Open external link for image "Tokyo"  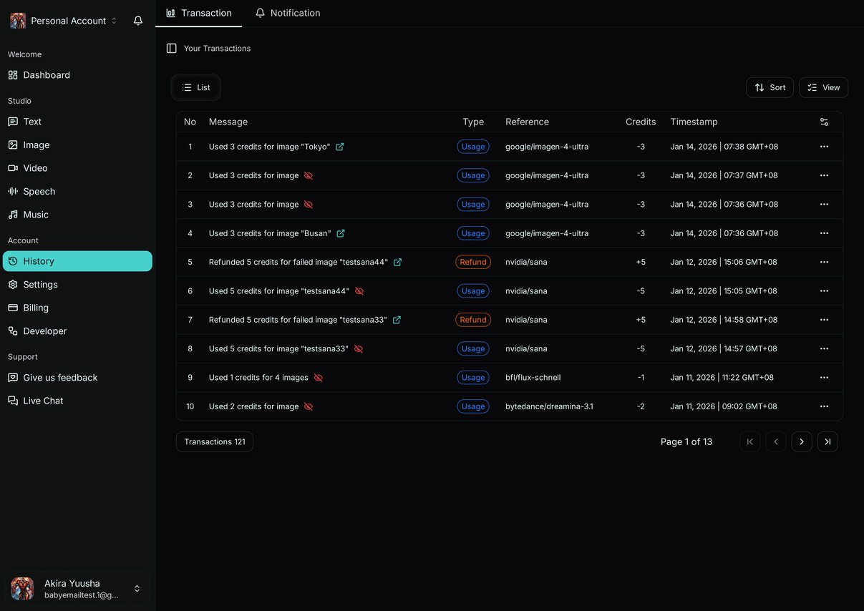pyautogui.click(x=338, y=146)
